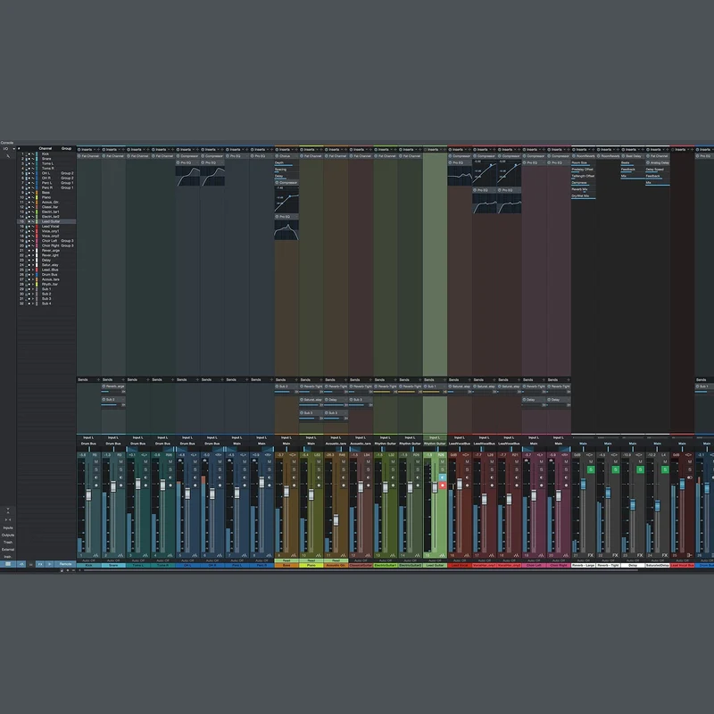Click the FX button in bottom-left console toolbar
Viewport: 714px width, 714px height.
click(40, 564)
